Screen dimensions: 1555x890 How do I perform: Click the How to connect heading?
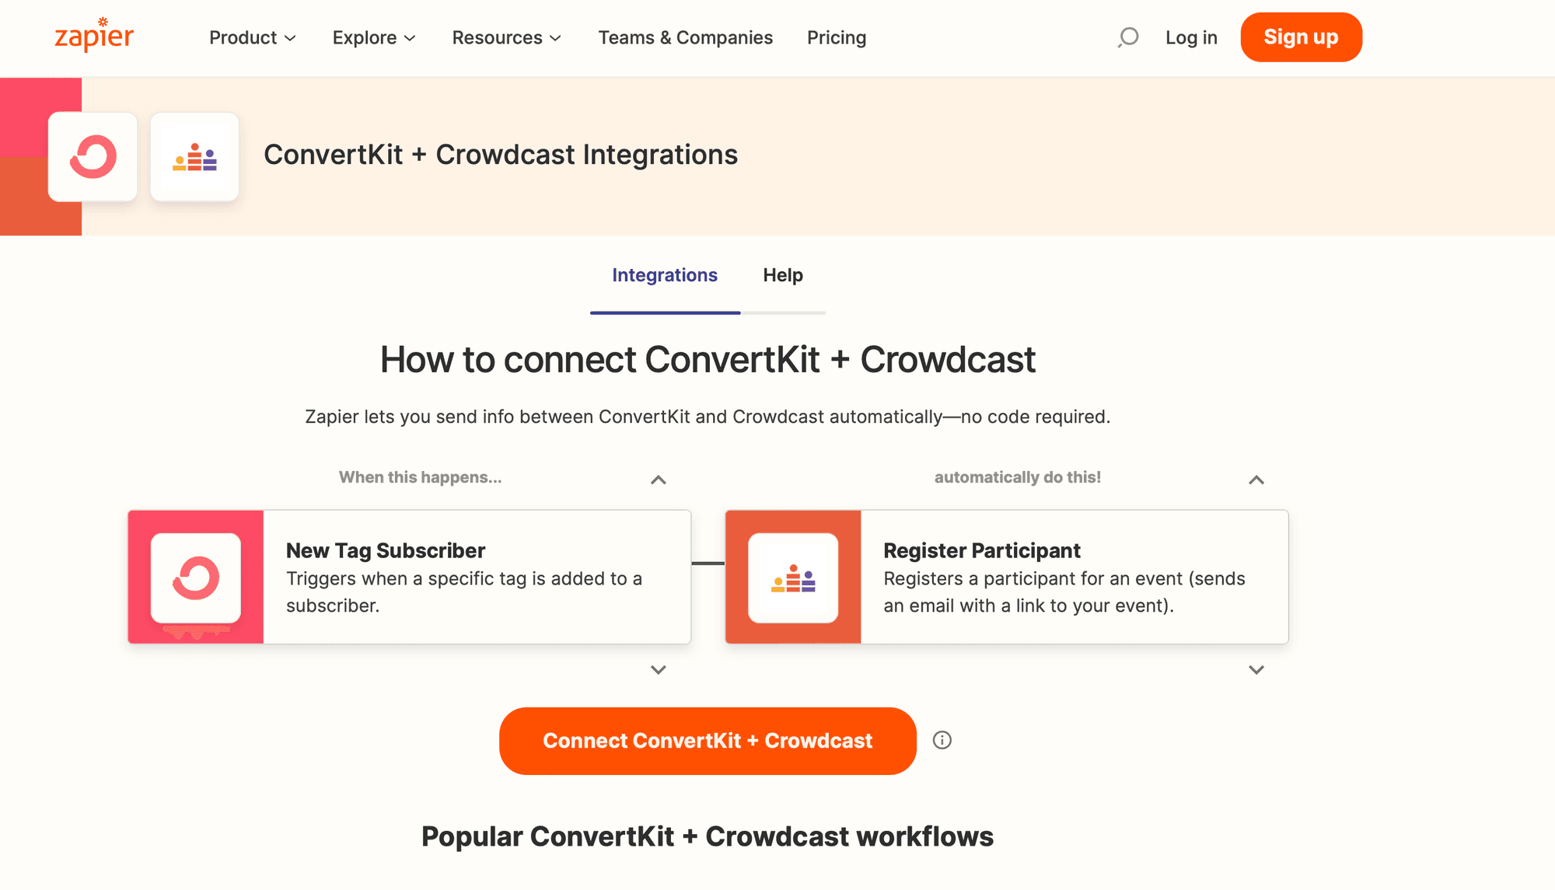[x=708, y=360]
